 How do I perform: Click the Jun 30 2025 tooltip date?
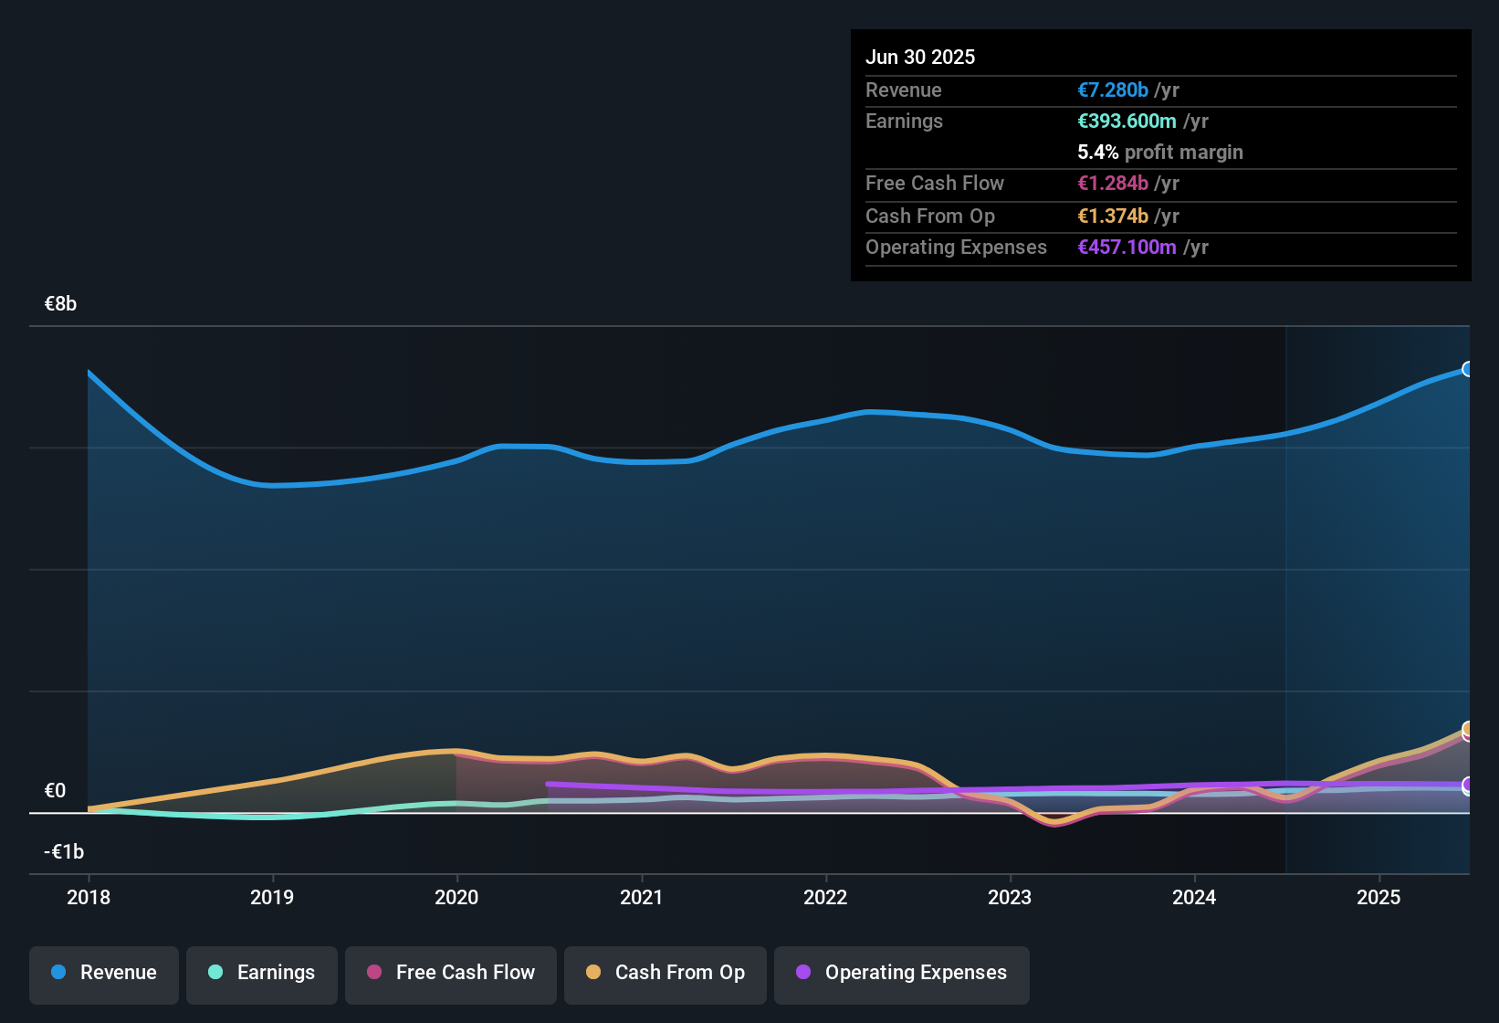[x=920, y=57]
